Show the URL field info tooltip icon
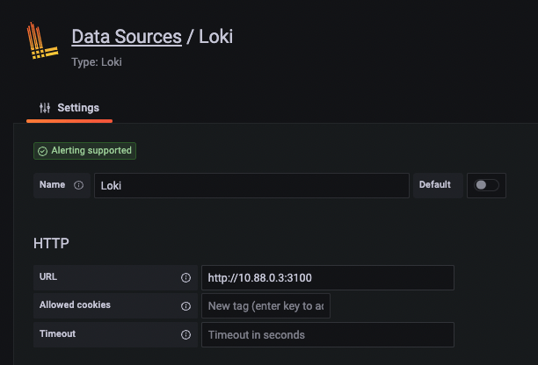538x365 pixels. tap(185, 277)
